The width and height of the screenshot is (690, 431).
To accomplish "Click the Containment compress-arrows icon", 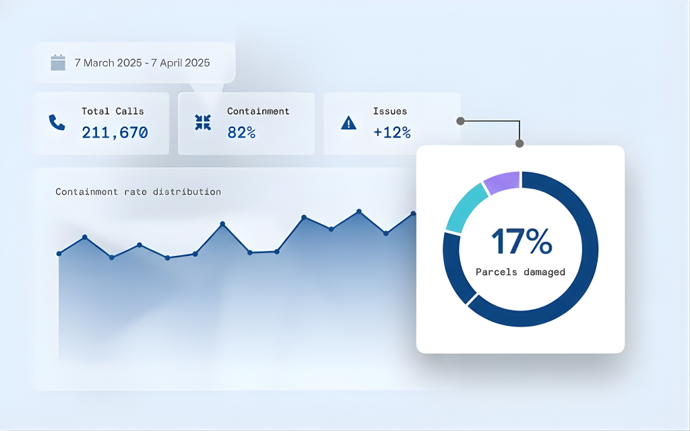I will [x=203, y=123].
